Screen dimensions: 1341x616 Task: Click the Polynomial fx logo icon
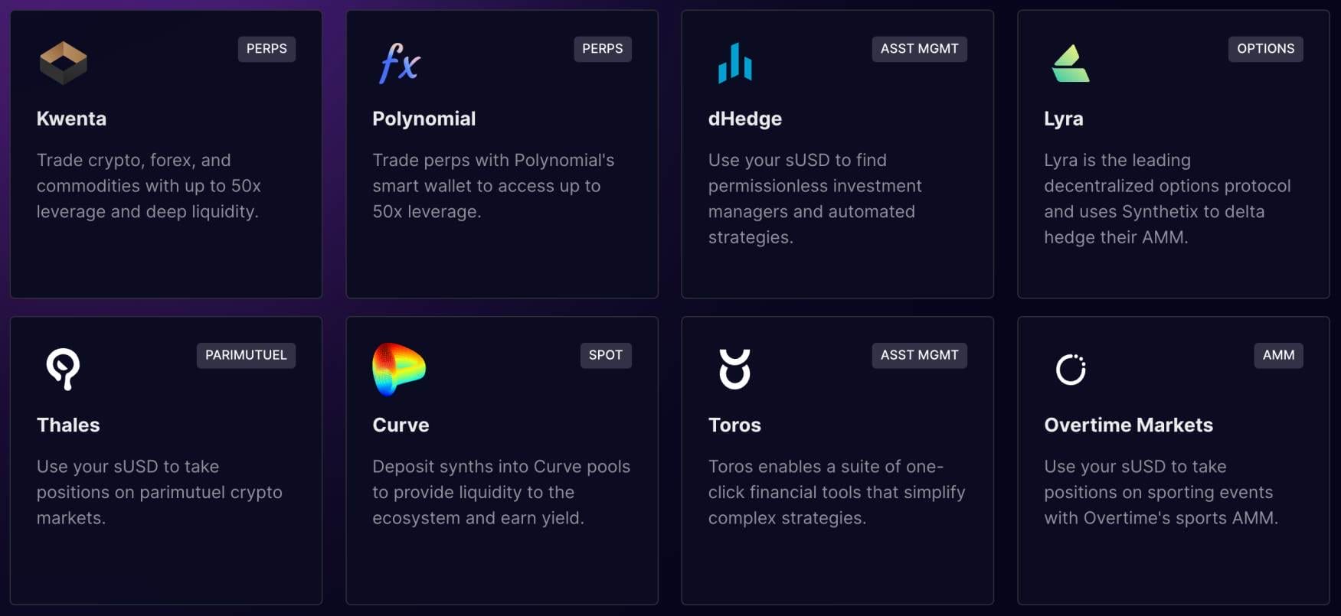[399, 63]
